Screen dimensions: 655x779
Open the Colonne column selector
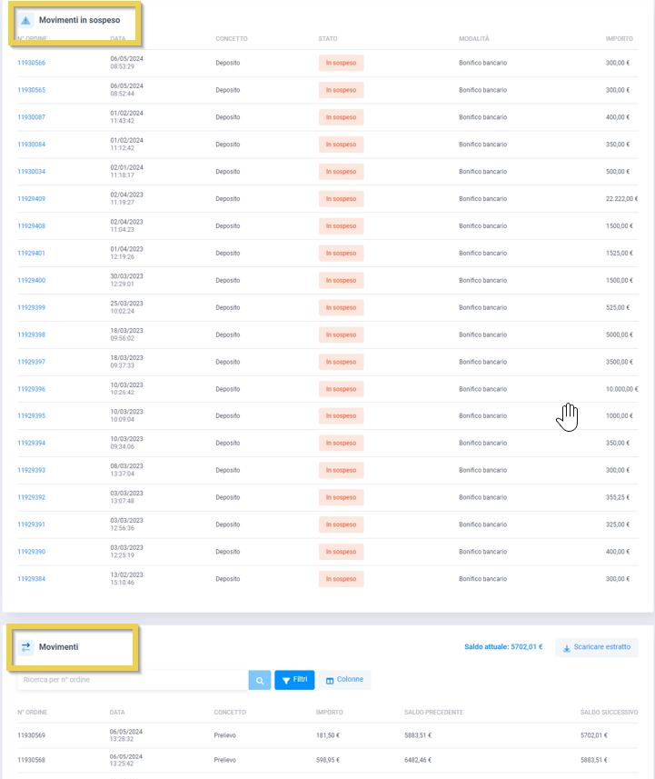point(344,680)
